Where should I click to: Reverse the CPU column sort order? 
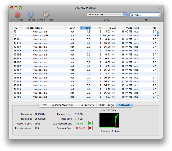(86, 28)
